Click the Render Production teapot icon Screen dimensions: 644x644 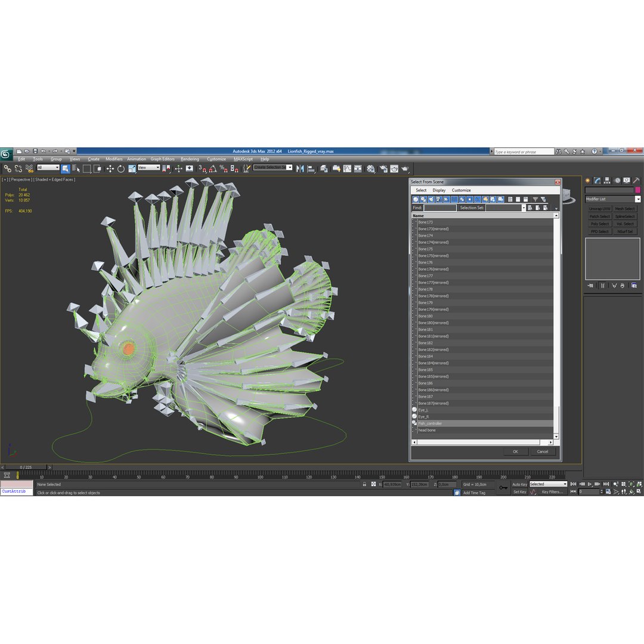tap(405, 168)
